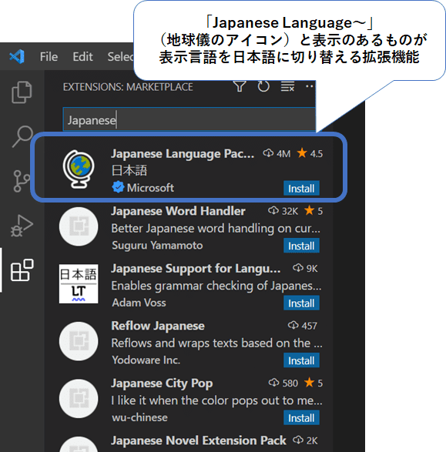Click the 'I like it when the color pops' description
The height and width of the screenshot is (452, 446).
pyautogui.click(x=217, y=400)
